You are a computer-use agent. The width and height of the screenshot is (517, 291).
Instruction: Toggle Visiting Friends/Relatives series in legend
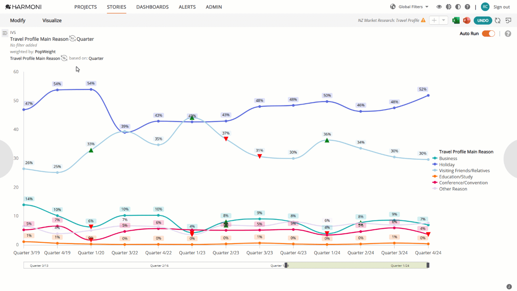click(461, 171)
